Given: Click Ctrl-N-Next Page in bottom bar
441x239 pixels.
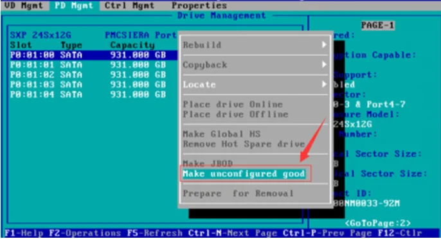Looking at the screenshot, I should click(233, 233).
